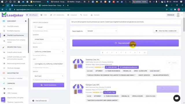Go back in browser
The image size is (185, 104).
point(3,10)
